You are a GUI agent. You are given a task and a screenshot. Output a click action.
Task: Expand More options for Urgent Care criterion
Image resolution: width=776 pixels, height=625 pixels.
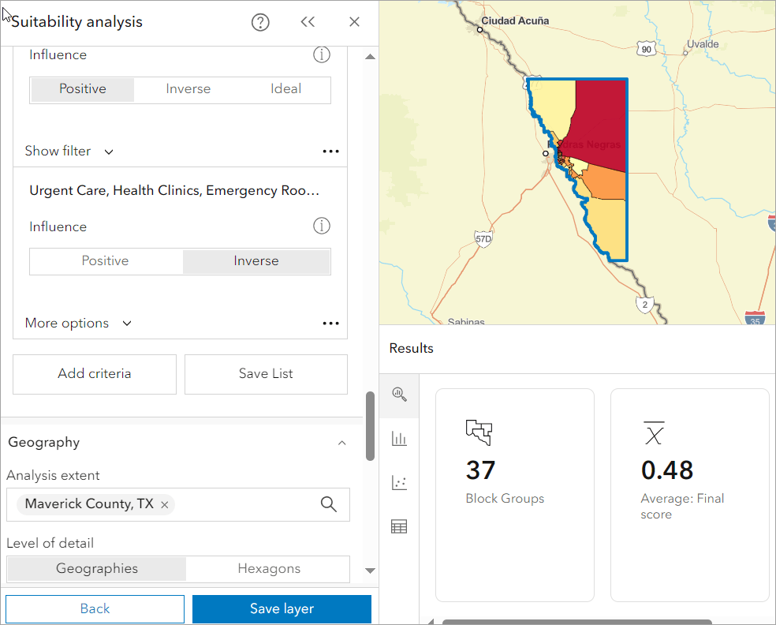[78, 323]
